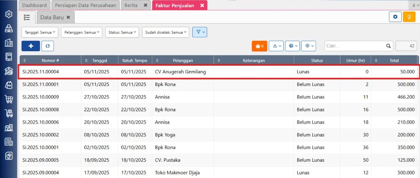
Task: Select invoice SI.2025.10.00009
Action: [219, 97]
